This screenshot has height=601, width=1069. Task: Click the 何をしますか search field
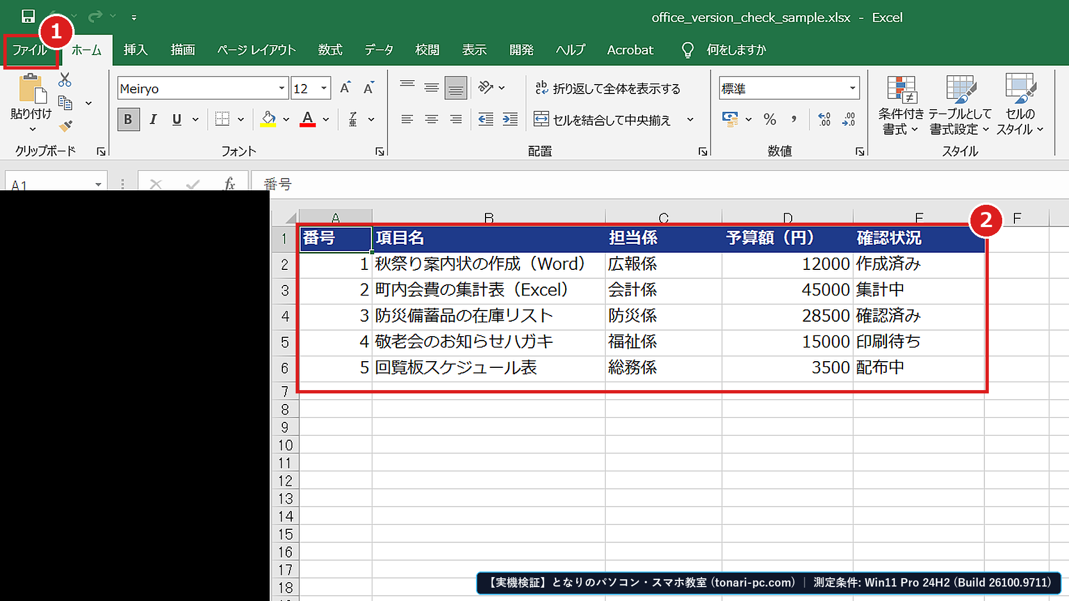[736, 50]
